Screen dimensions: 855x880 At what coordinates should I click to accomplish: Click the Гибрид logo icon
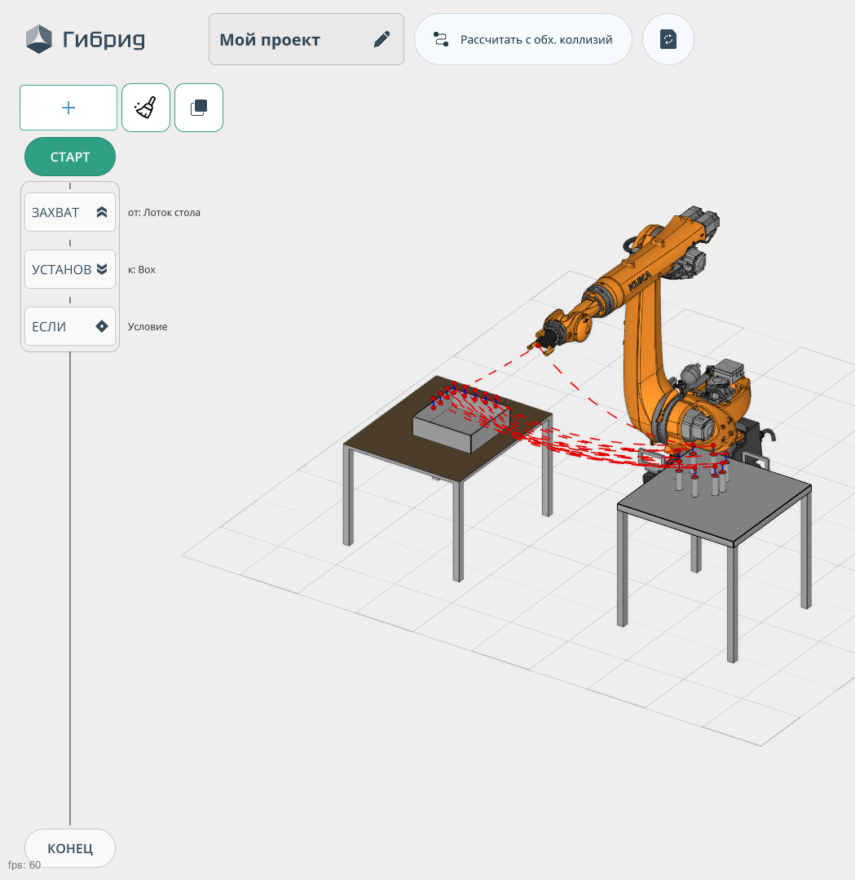[x=39, y=39]
